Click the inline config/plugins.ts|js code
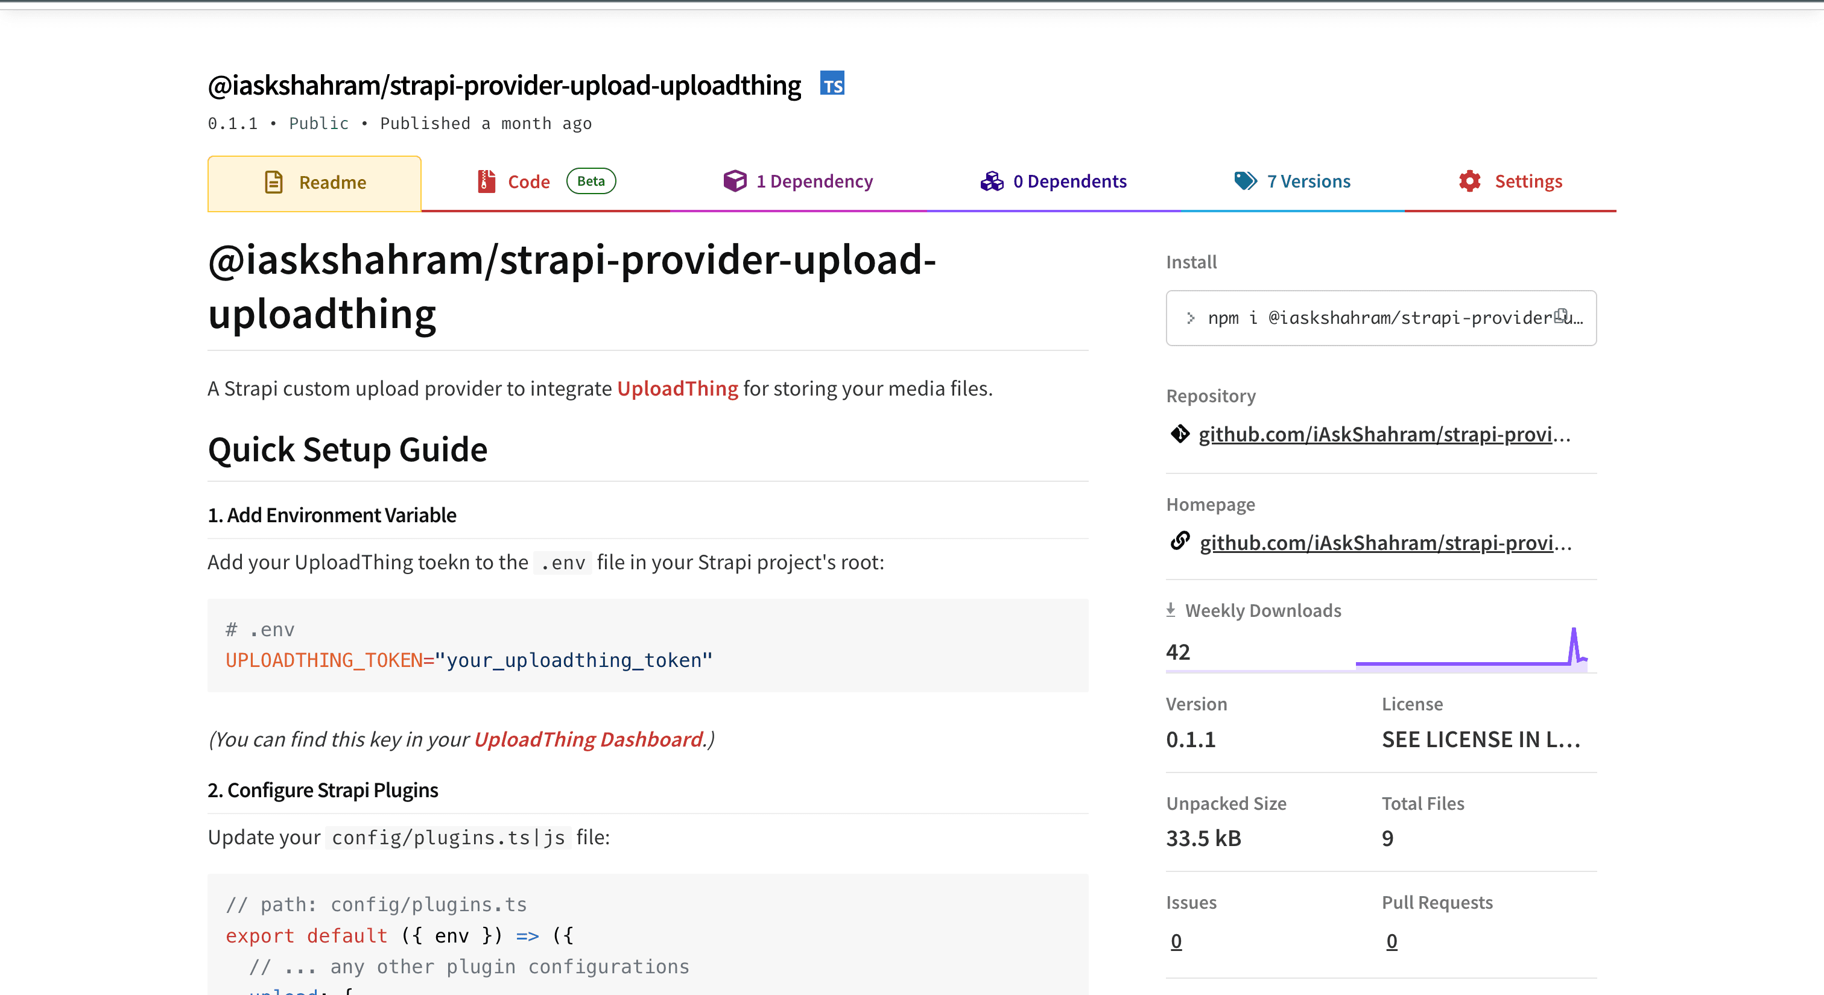The image size is (1824, 995). 448,837
